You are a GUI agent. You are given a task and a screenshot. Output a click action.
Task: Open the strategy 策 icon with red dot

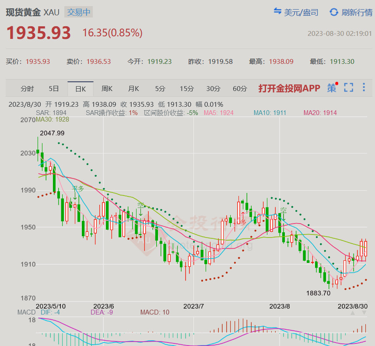pos(332,88)
